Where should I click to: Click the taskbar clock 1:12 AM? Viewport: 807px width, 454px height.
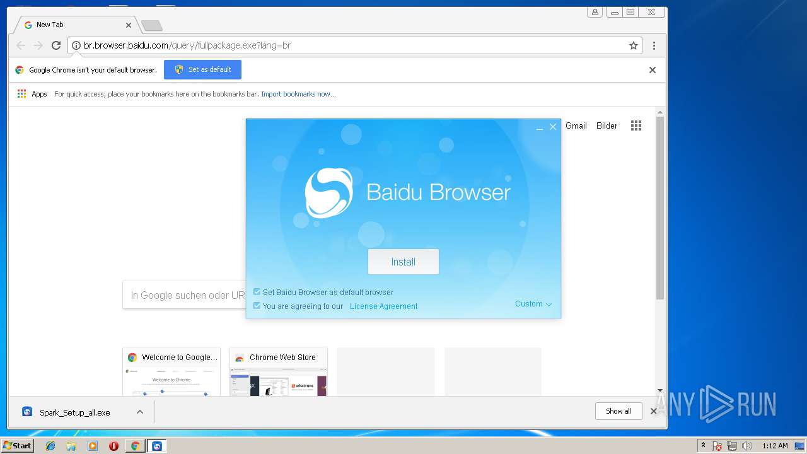click(775, 446)
